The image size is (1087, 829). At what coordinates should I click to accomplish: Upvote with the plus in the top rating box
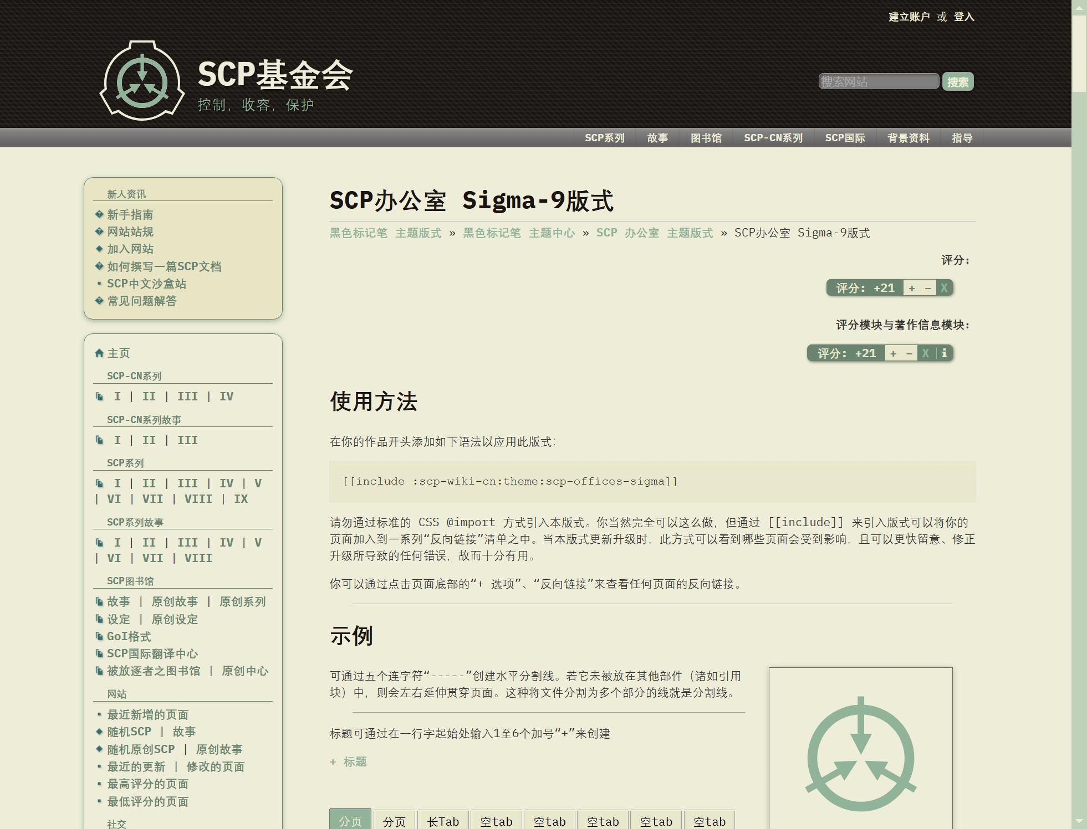(x=912, y=288)
